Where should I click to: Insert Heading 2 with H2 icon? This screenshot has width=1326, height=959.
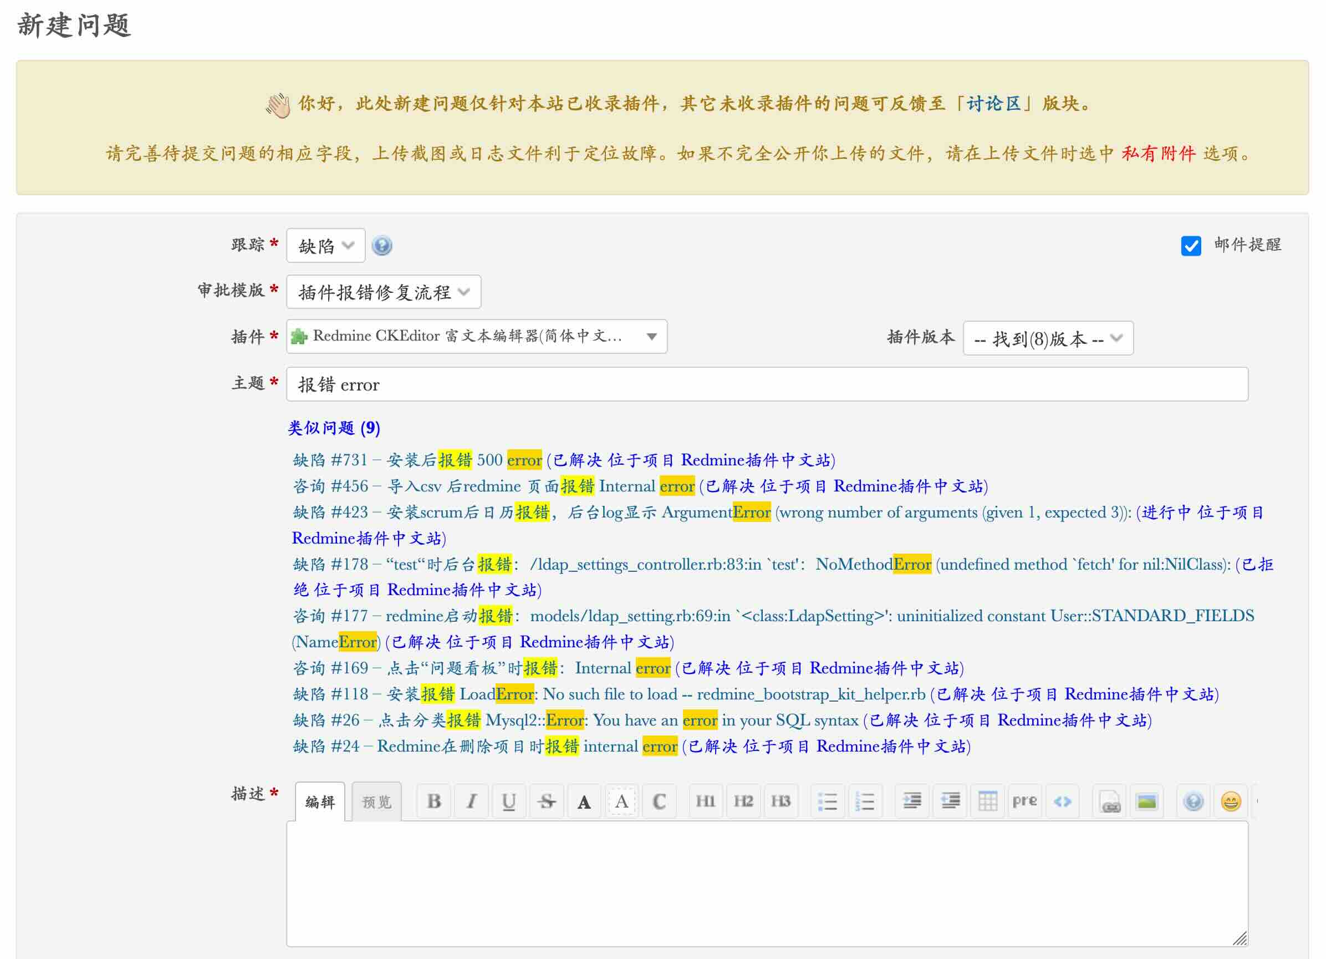(x=743, y=801)
